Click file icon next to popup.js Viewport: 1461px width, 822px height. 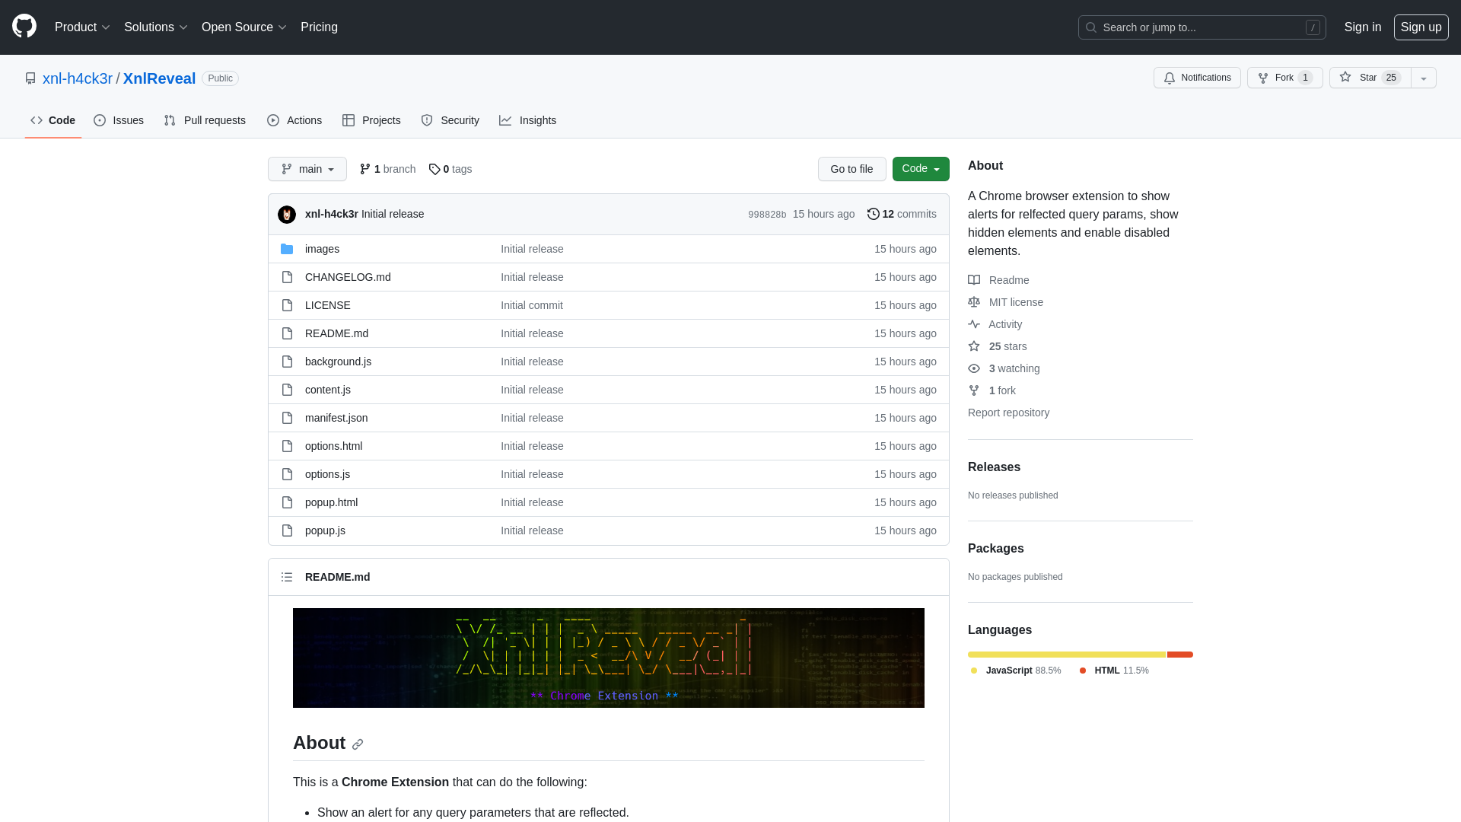pyautogui.click(x=287, y=530)
